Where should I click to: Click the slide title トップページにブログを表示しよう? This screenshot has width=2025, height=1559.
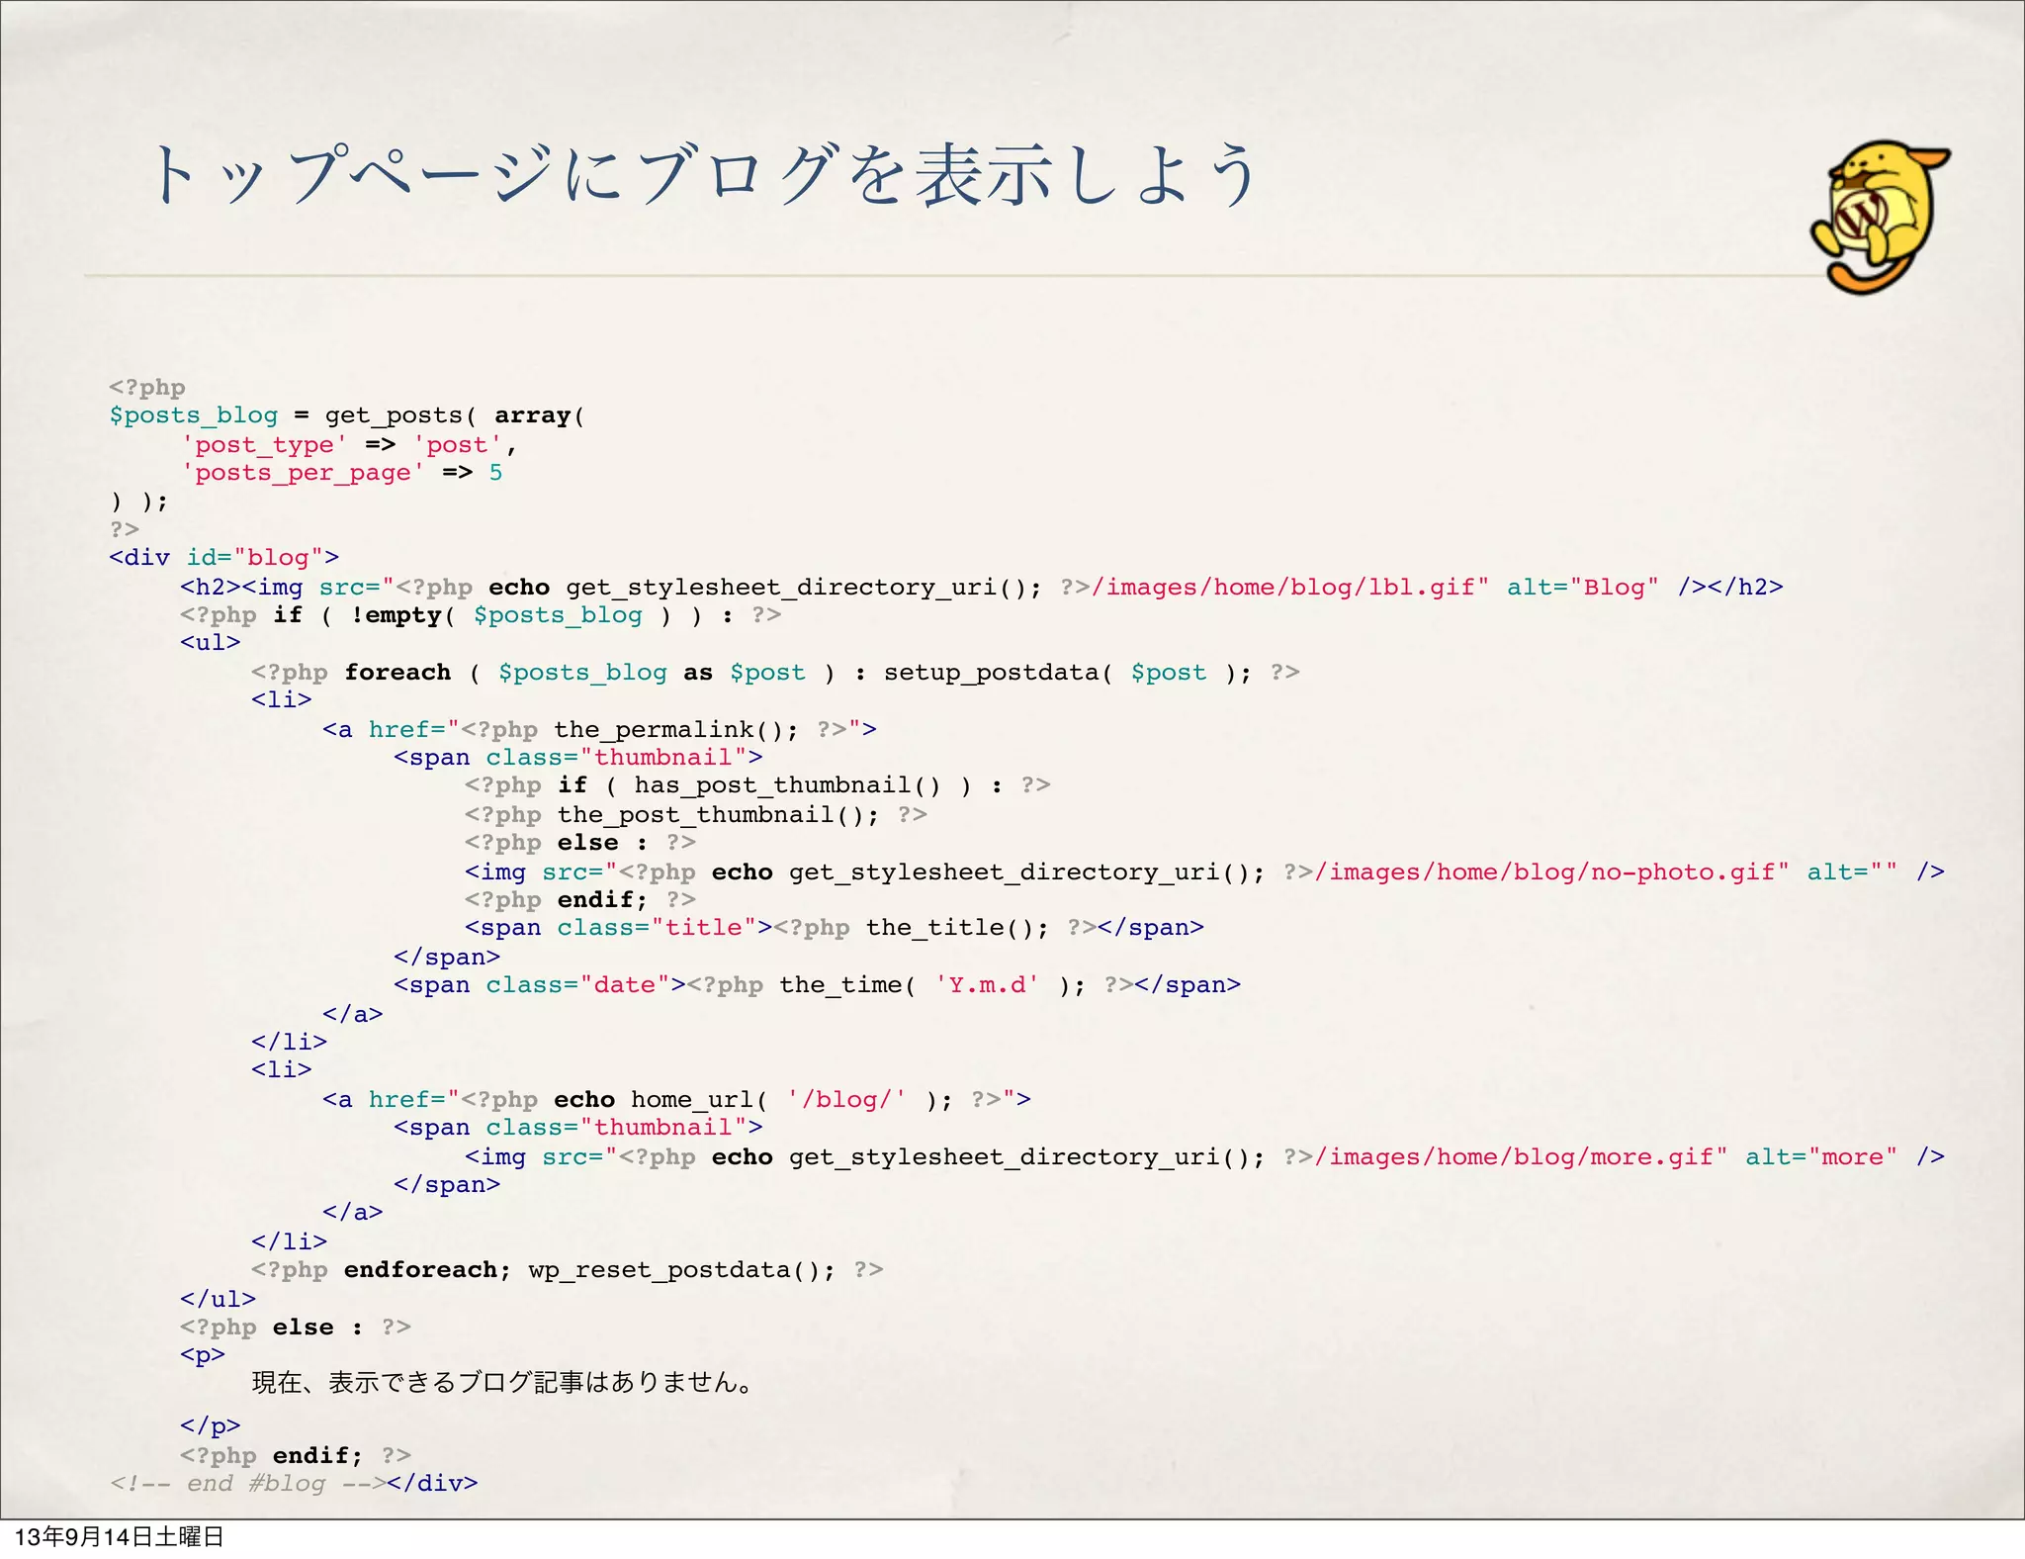tap(703, 175)
